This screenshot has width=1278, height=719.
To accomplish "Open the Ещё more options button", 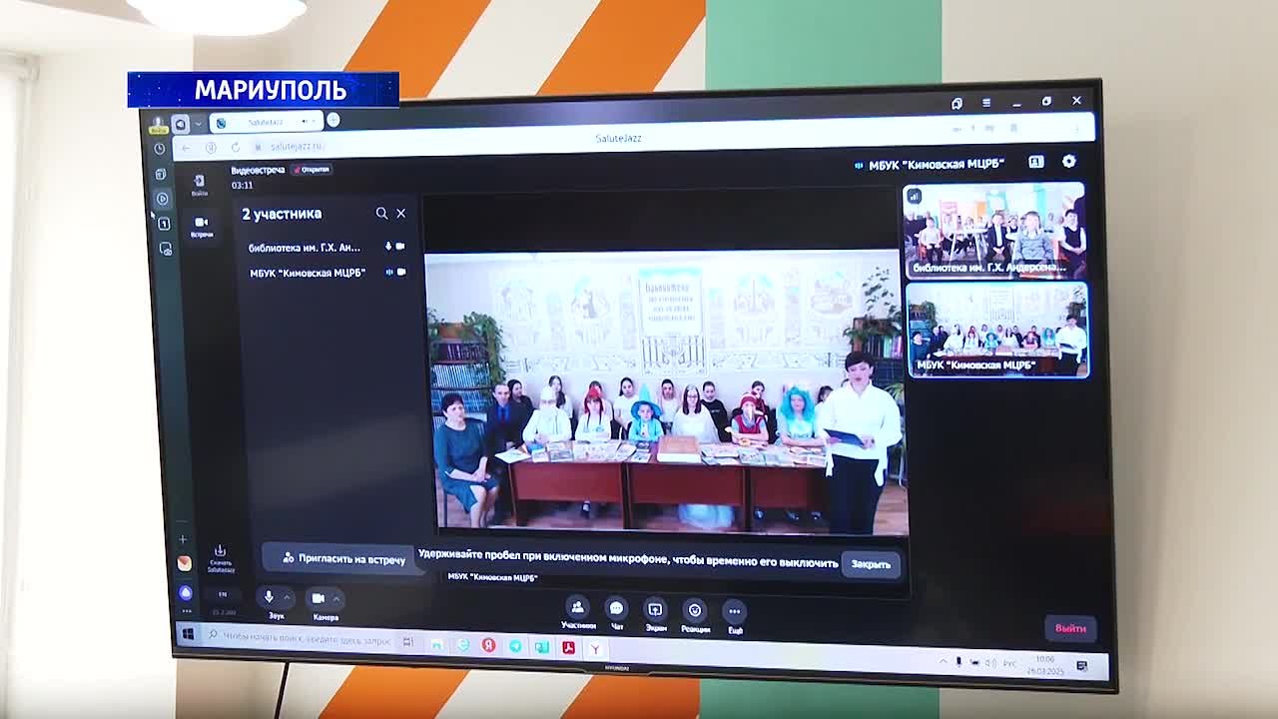I will tap(735, 616).
